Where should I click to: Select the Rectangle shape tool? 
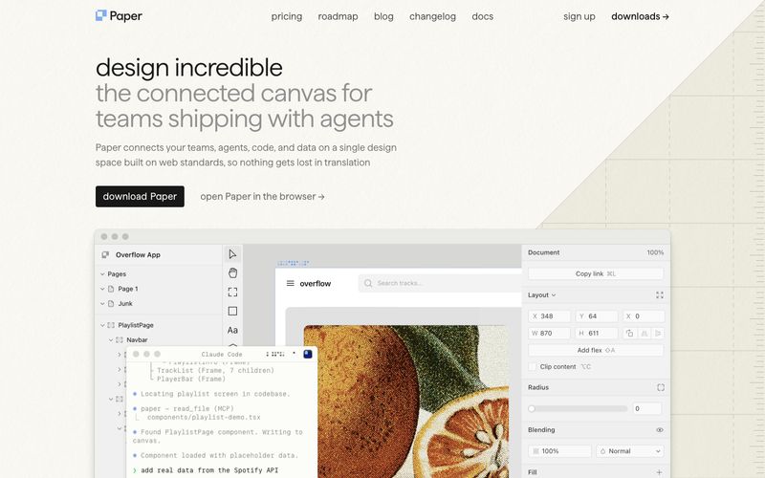[x=232, y=312]
